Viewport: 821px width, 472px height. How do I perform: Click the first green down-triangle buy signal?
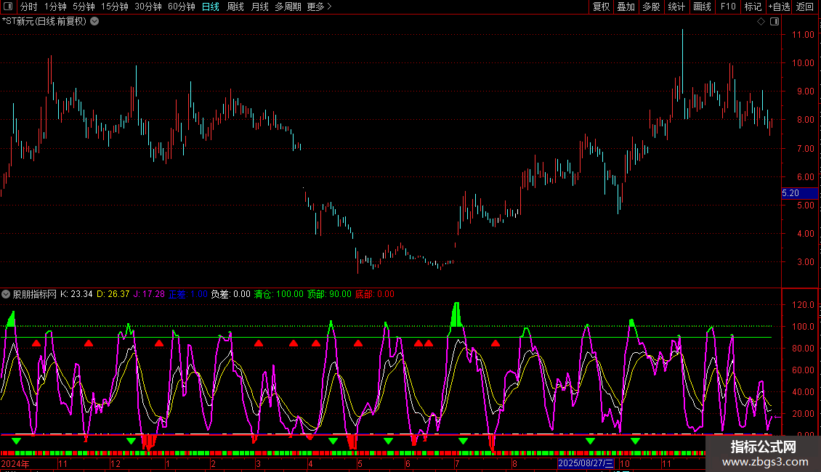pyautogui.click(x=16, y=441)
